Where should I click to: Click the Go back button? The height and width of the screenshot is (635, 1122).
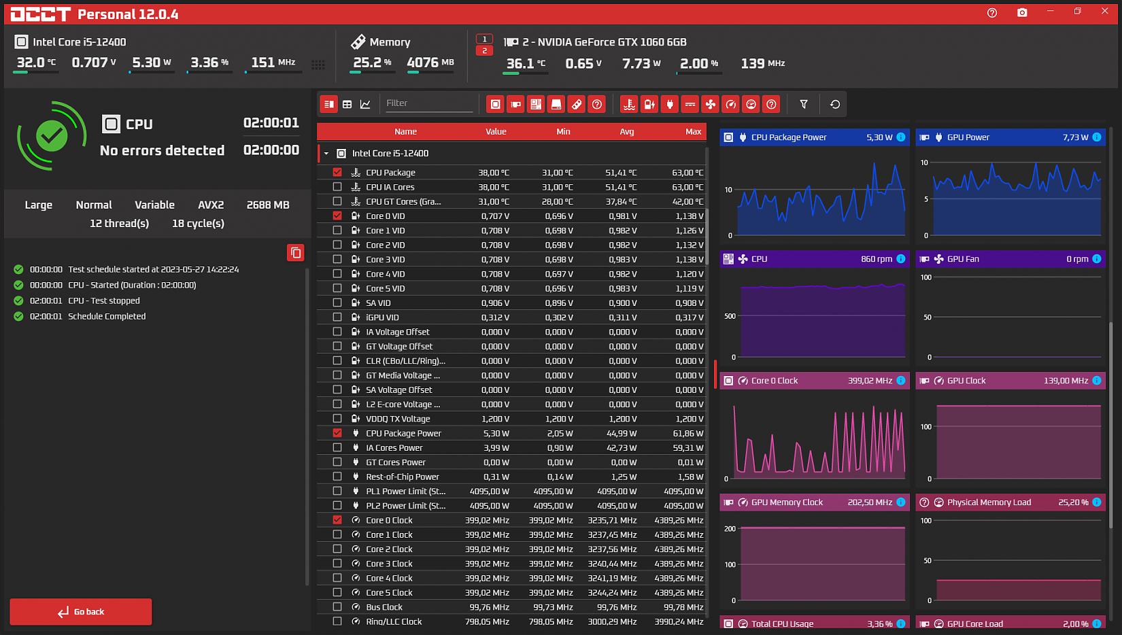pos(81,612)
